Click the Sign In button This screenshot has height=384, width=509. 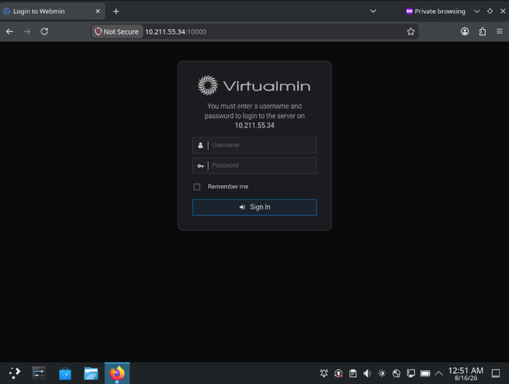pyautogui.click(x=255, y=207)
